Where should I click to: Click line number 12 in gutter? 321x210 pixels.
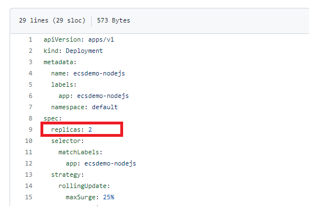pyautogui.click(x=29, y=163)
